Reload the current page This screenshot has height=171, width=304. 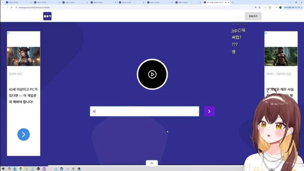click(x=11, y=7)
